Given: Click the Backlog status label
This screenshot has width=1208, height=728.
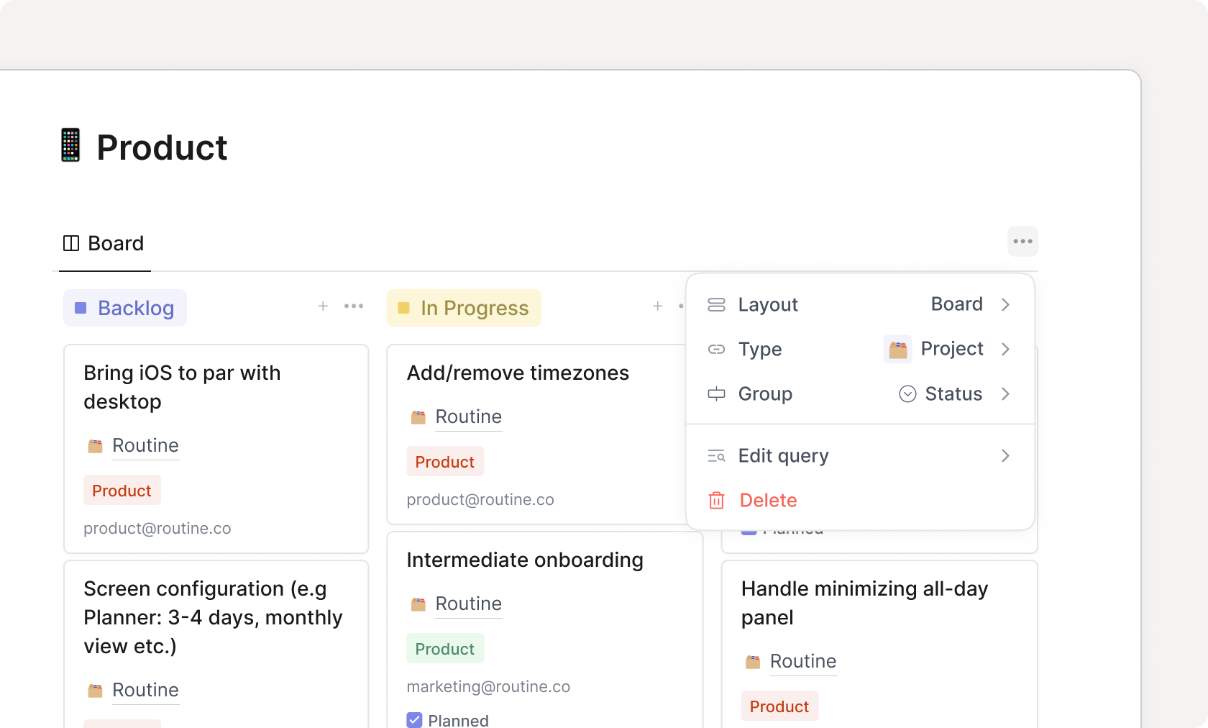Looking at the screenshot, I should pyautogui.click(x=125, y=308).
